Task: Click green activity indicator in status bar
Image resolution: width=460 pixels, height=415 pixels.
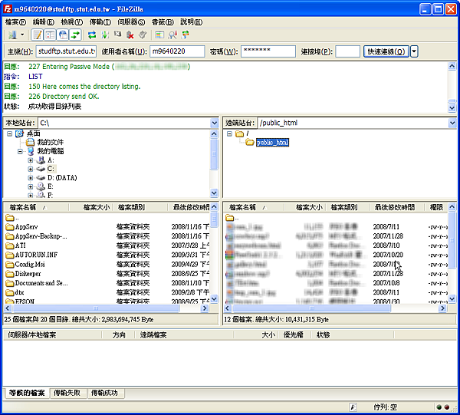Action: point(439,407)
